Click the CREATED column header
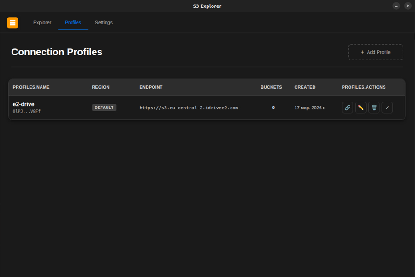415x277 pixels. [305, 87]
